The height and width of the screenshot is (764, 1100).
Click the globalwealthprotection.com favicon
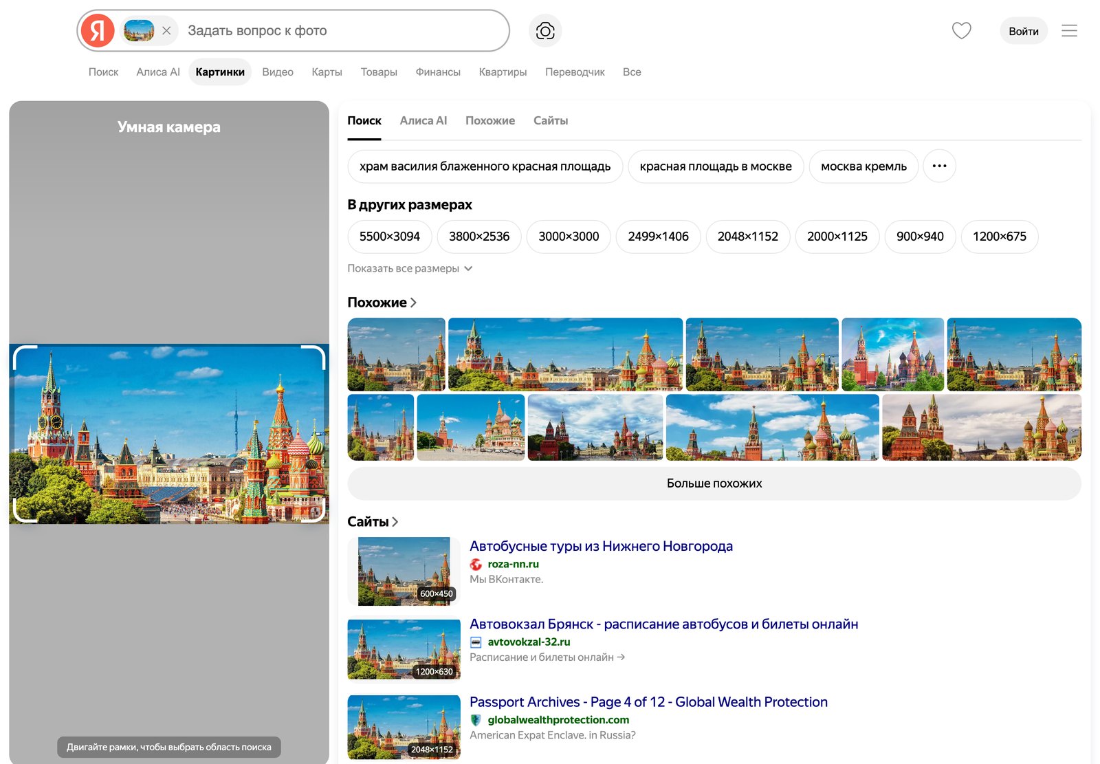(x=476, y=720)
